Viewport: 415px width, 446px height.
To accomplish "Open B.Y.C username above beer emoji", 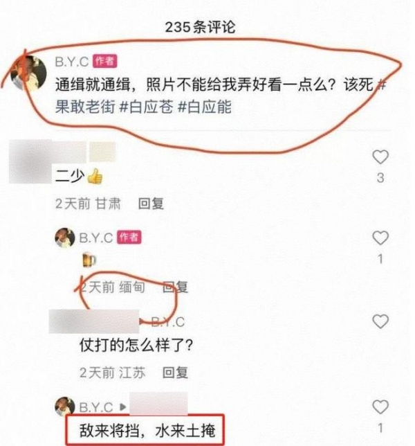I will tap(96, 238).
